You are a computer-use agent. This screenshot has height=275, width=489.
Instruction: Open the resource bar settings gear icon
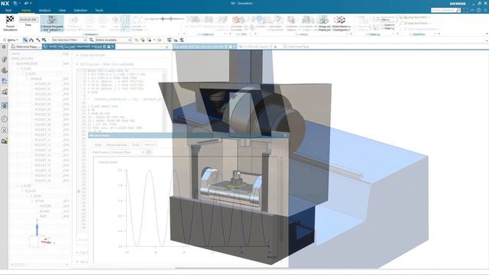tap(4, 47)
